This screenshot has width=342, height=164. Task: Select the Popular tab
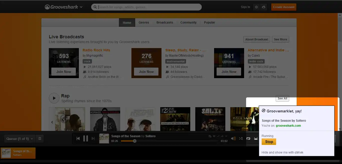tap(210, 23)
